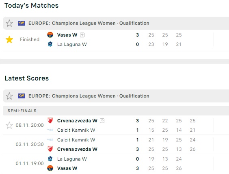Click the Calcit Kamnik W logo in 03.11 match
This screenshot has width=229, height=174.
(x=50, y=140)
